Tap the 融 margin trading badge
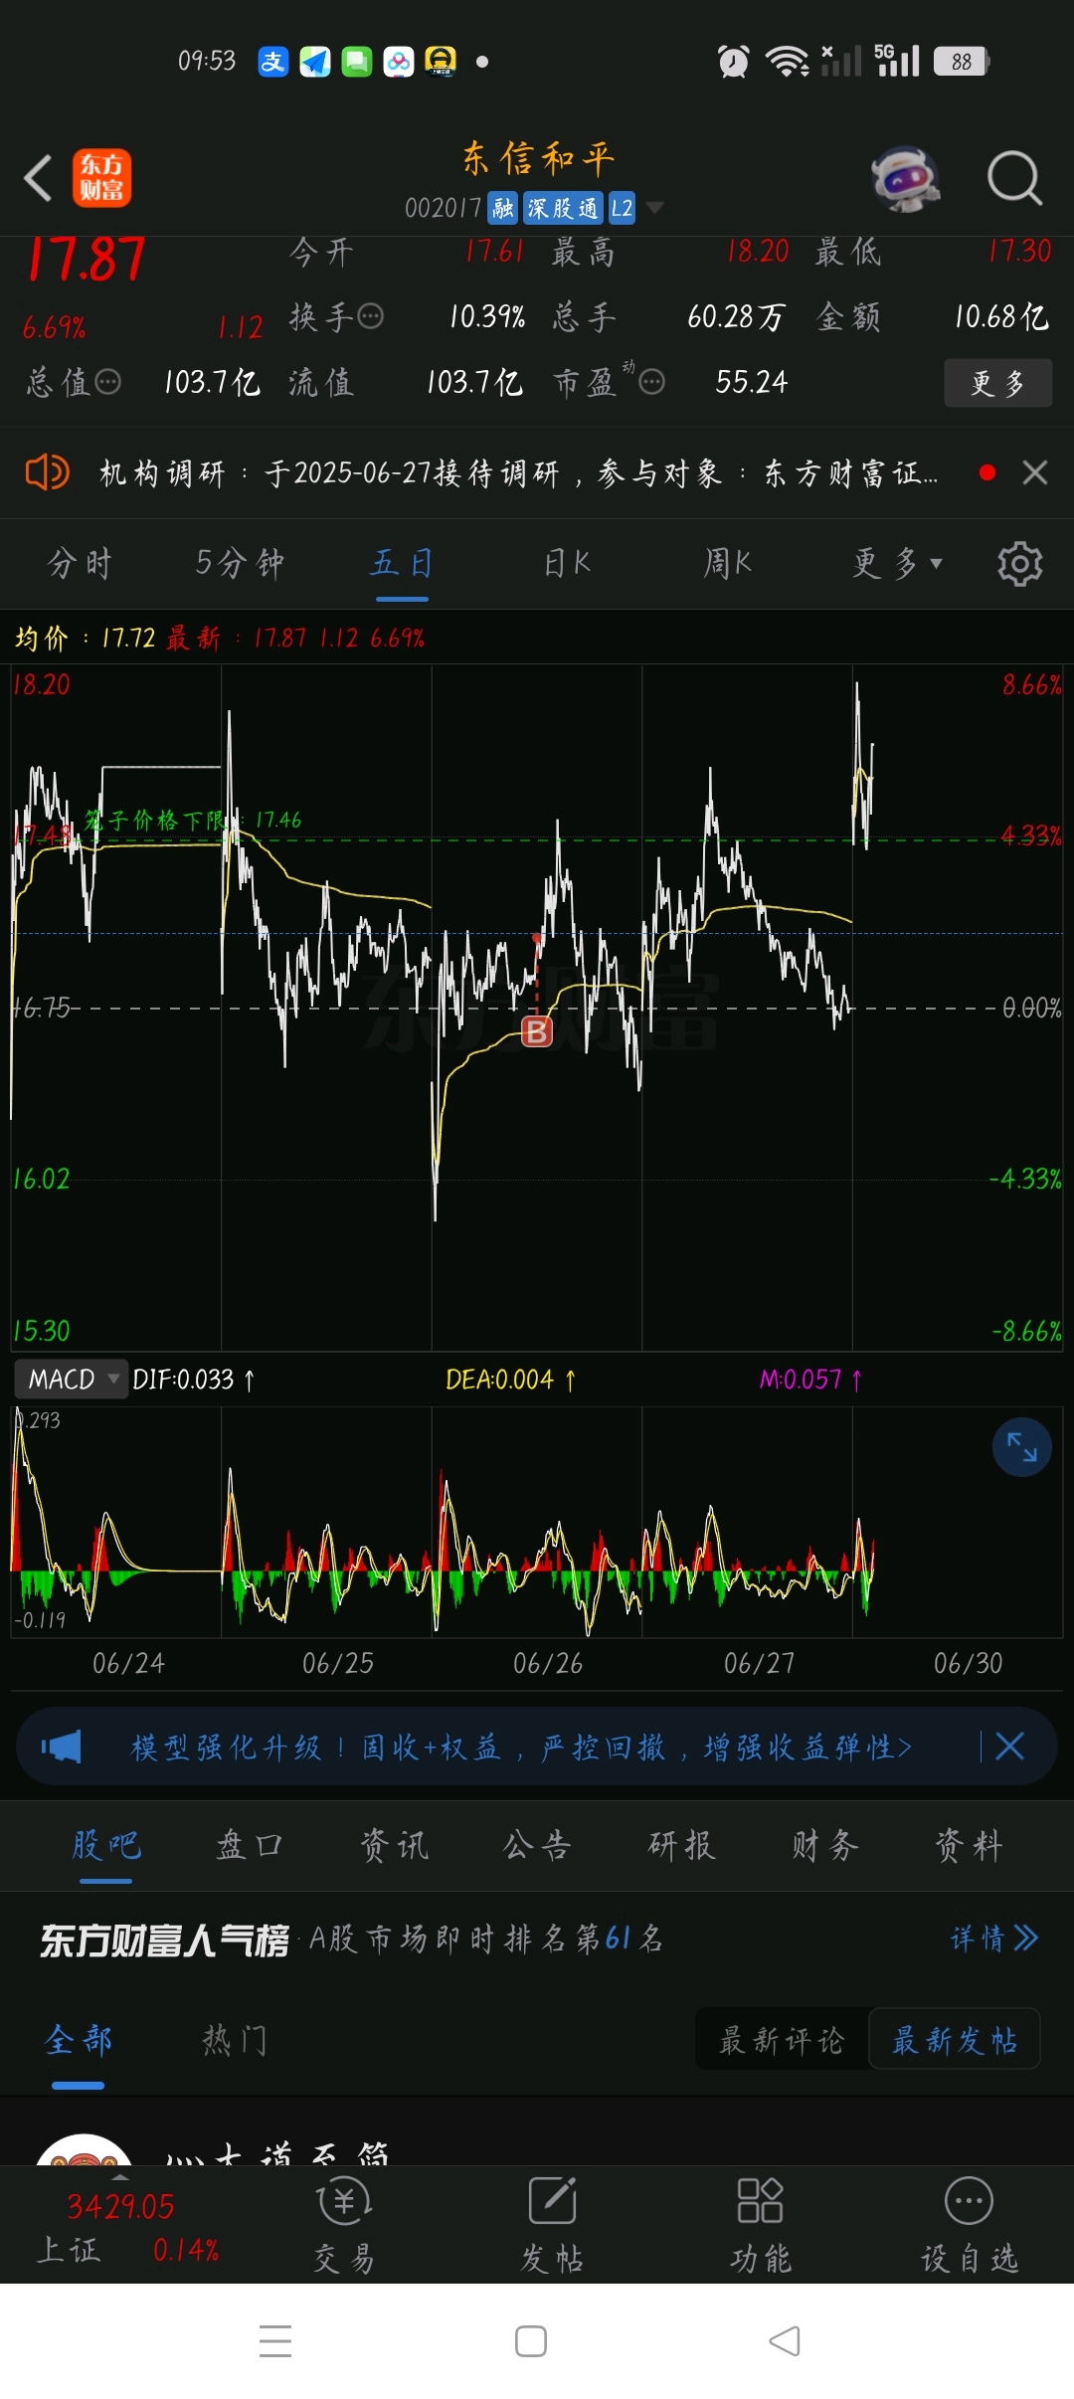 tap(503, 208)
